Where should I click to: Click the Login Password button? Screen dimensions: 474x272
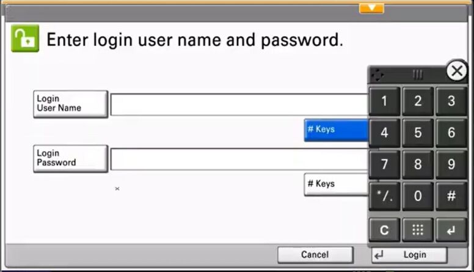click(70, 158)
